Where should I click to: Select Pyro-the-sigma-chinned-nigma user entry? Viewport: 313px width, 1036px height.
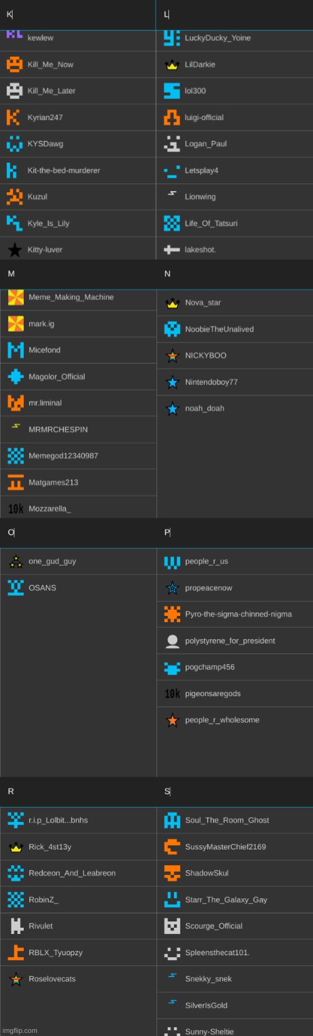pyautogui.click(x=235, y=614)
